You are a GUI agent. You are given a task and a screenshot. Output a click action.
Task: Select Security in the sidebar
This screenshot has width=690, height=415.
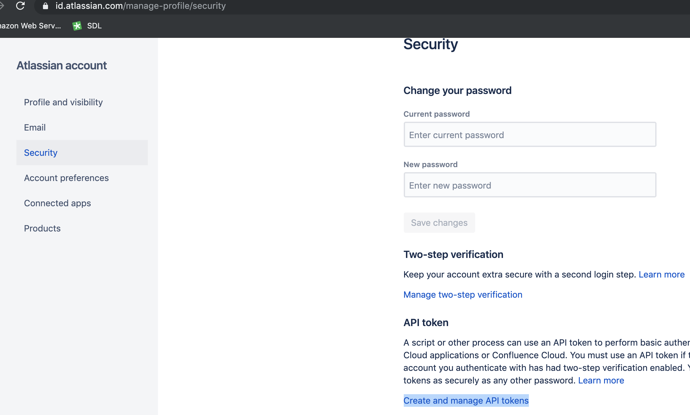pyautogui.click(x=41, y=153)
